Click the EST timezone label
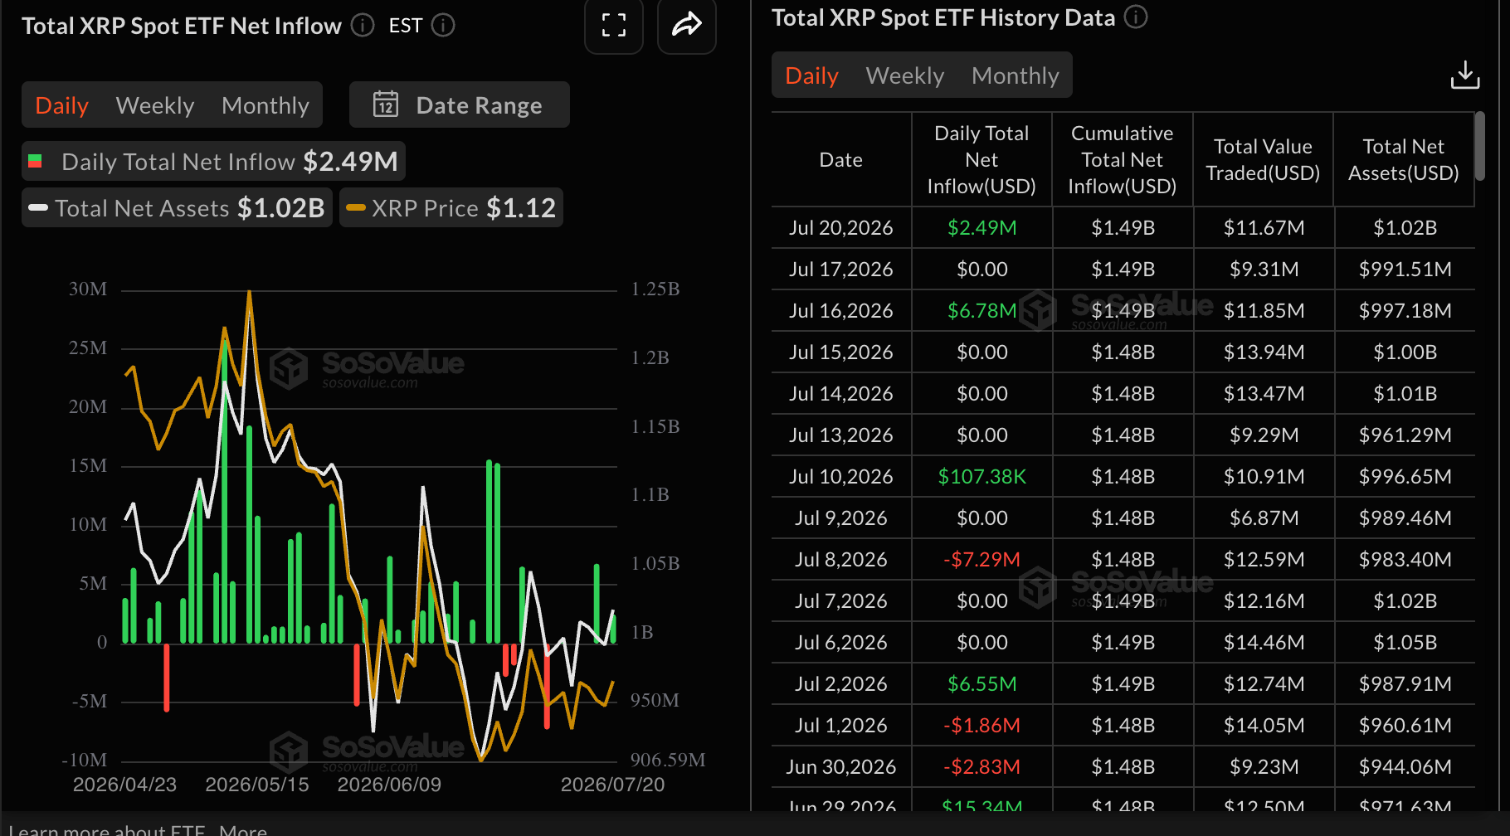This screenshot has width=1510, height=836. 406,26
